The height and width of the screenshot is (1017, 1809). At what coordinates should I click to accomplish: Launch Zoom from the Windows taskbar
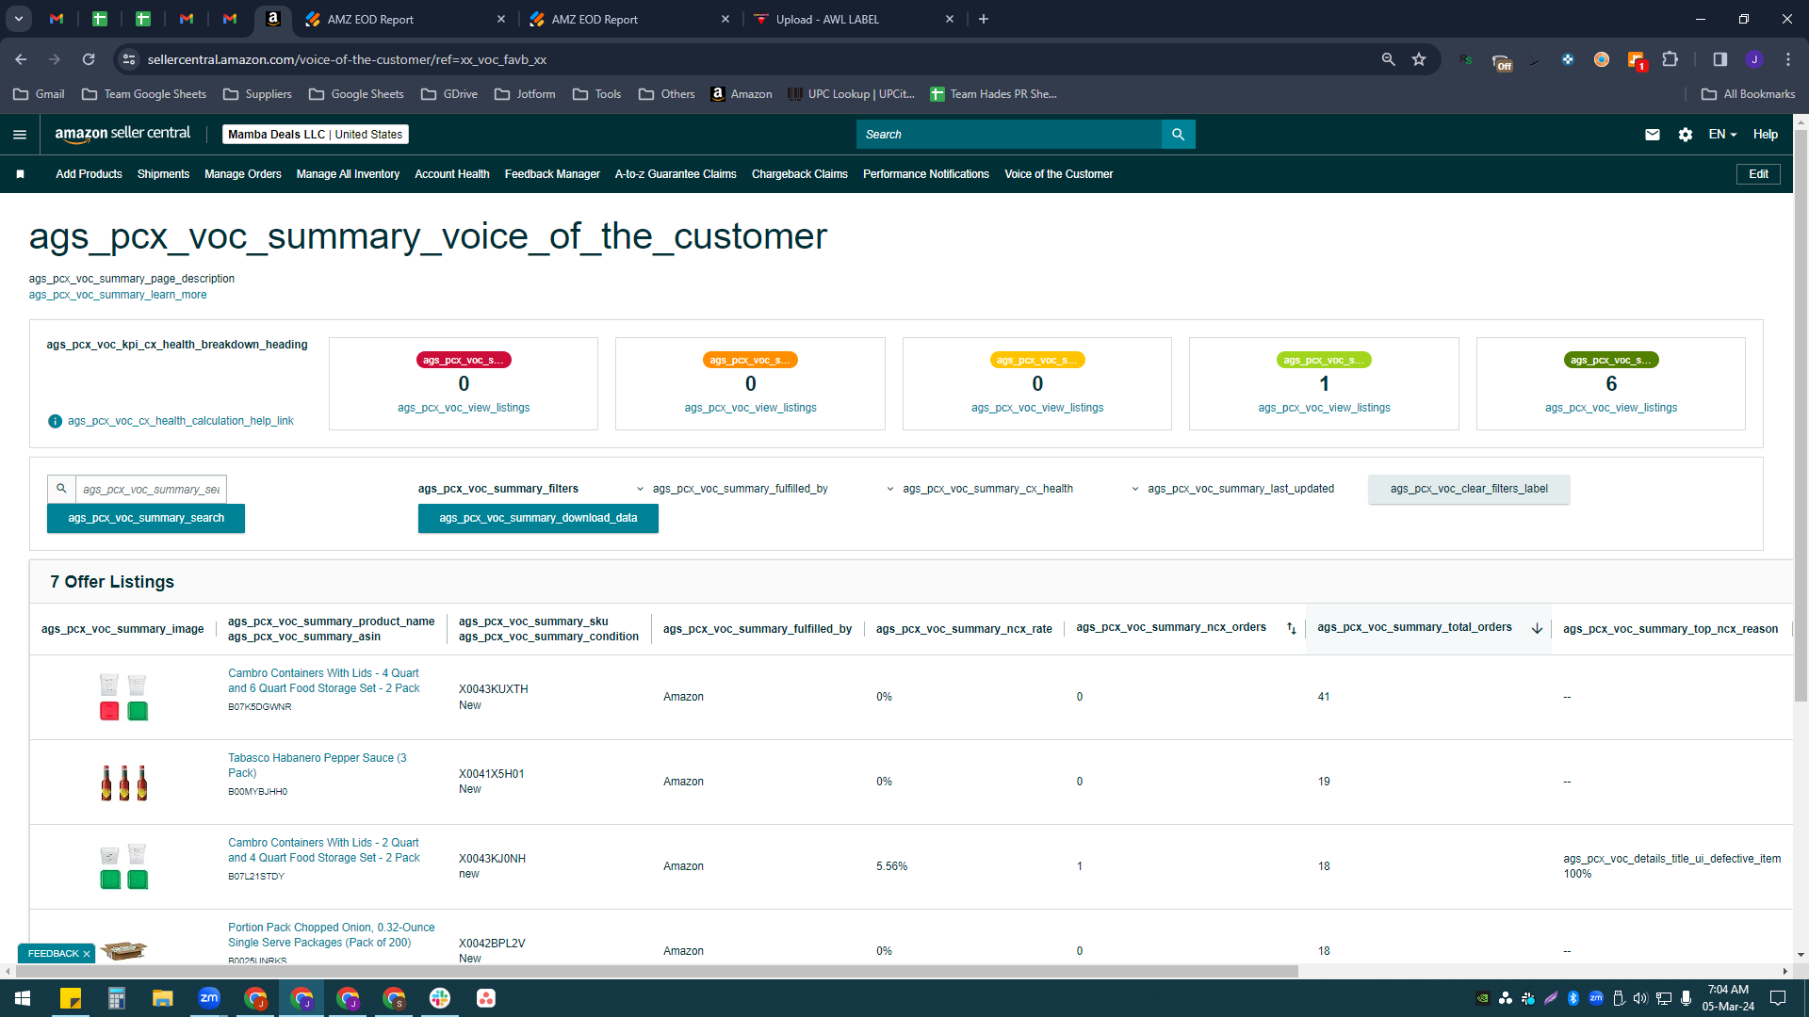click(209, 997)
